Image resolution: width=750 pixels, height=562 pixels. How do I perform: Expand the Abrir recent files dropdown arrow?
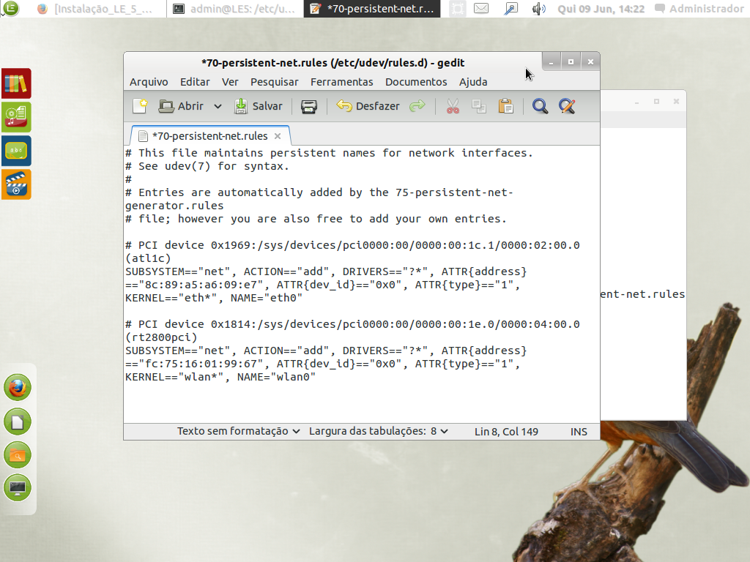(218, 106)
